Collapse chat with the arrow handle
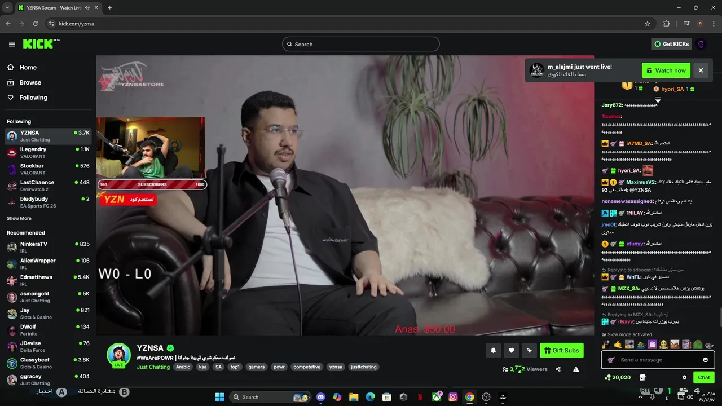The width and height of the screenshot is (722, 406). pyautogui.click(x=658, y=100)
